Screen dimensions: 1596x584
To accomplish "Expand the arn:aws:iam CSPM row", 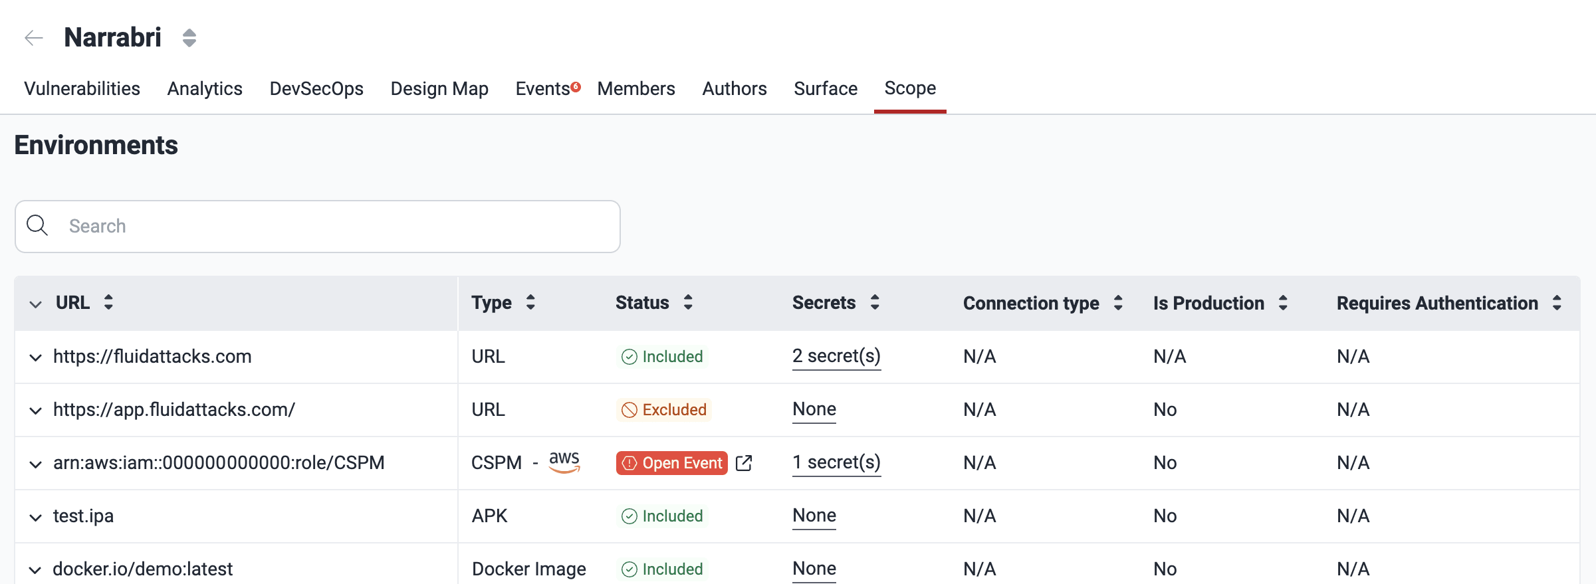I will pos(36,464).
